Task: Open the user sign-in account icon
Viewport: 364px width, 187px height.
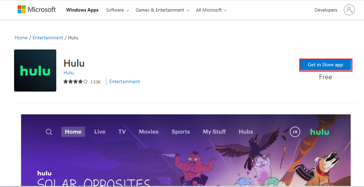Action: coord(349,10)
